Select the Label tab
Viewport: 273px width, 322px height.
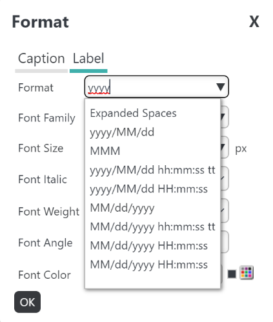coord(88,59)
